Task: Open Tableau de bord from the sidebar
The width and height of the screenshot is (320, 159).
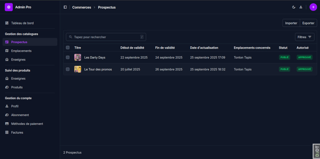Action: click(22, 23)
